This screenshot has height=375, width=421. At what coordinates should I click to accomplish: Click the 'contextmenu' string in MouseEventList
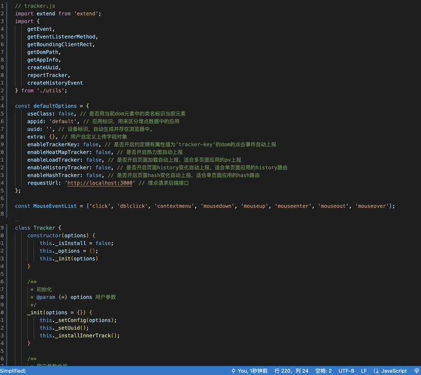pos(174,206)
